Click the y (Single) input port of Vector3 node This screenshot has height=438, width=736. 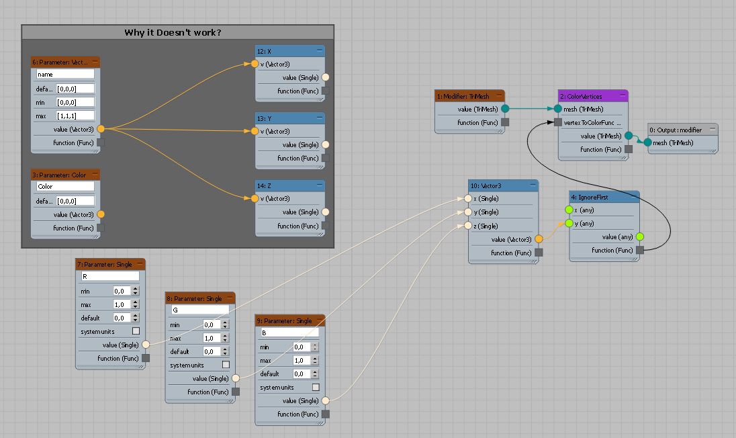point(468,212)
